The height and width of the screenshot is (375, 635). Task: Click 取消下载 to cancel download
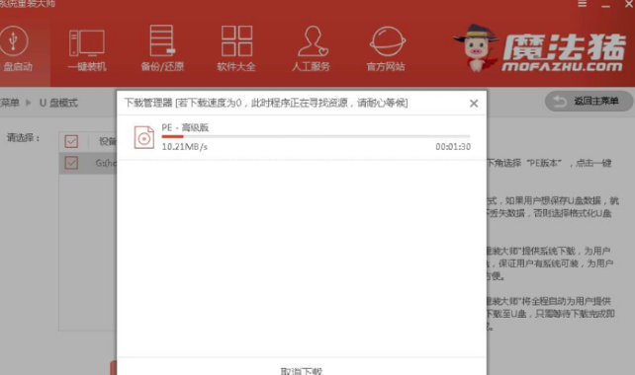(302, 371)
